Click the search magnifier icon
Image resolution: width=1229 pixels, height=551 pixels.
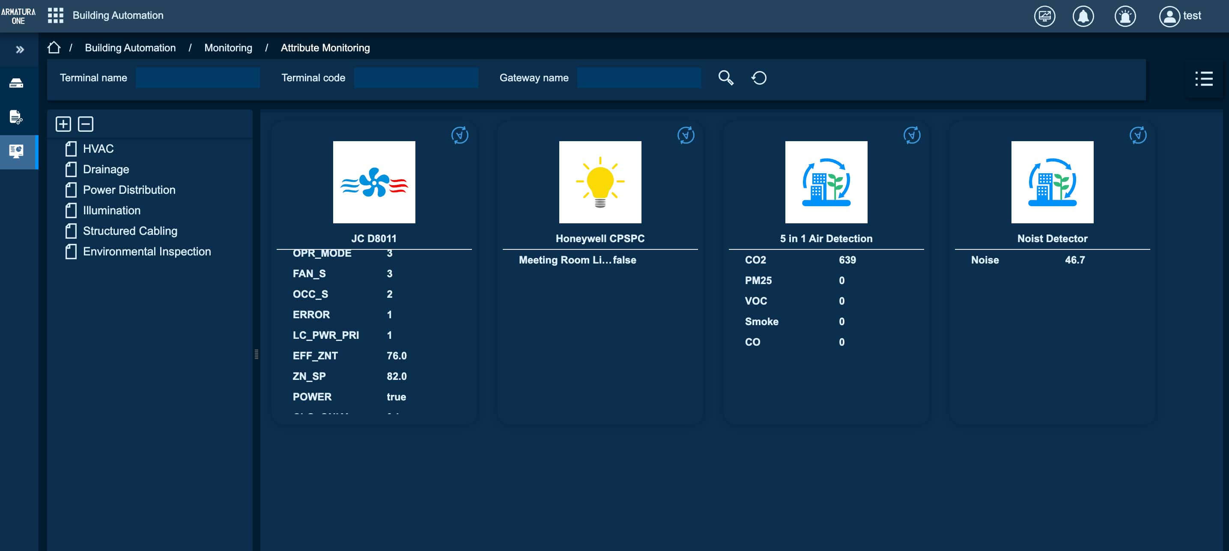point(726,78)
